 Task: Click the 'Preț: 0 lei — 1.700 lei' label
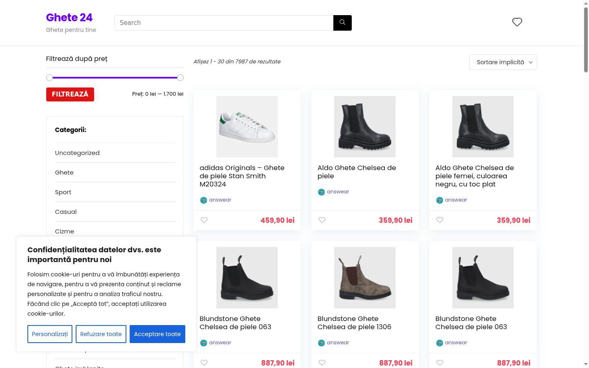point(157,94)
